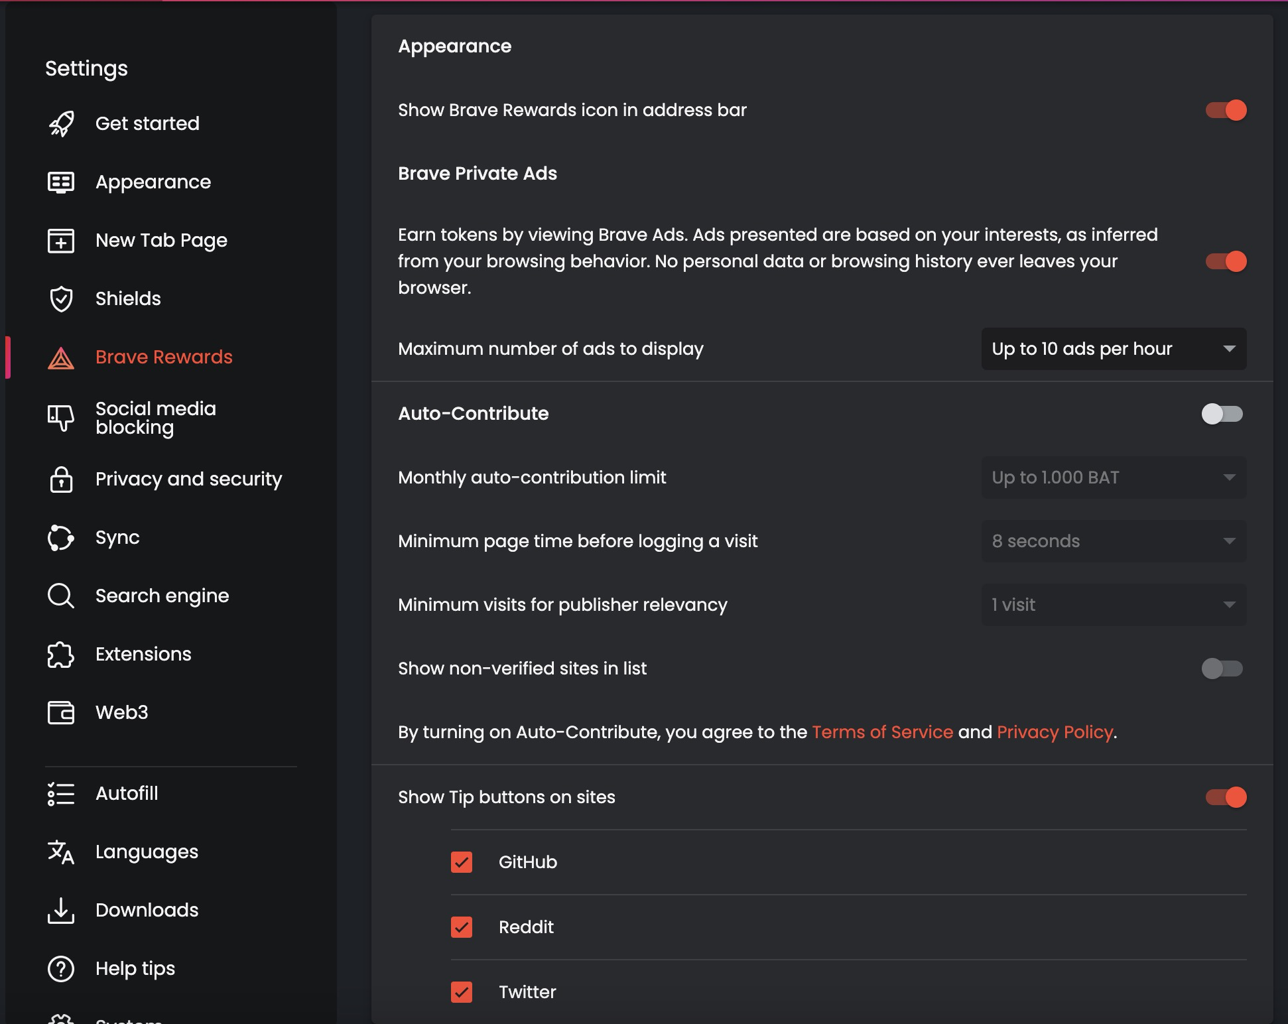Open the Get started settings icon
1288x1024 pixels.
pyautogui.click(x=61, y=123)
